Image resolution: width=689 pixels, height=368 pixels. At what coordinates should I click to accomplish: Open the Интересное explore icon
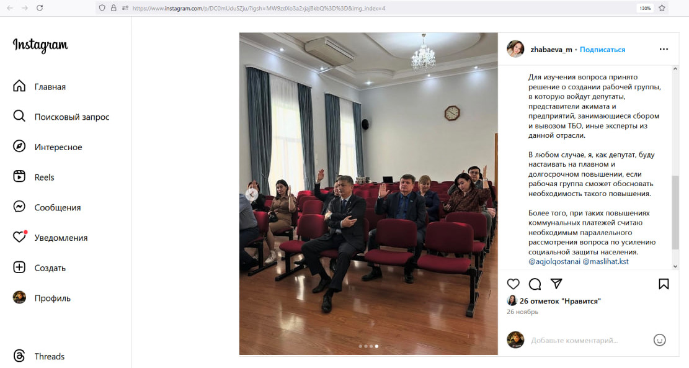point(19,146)
